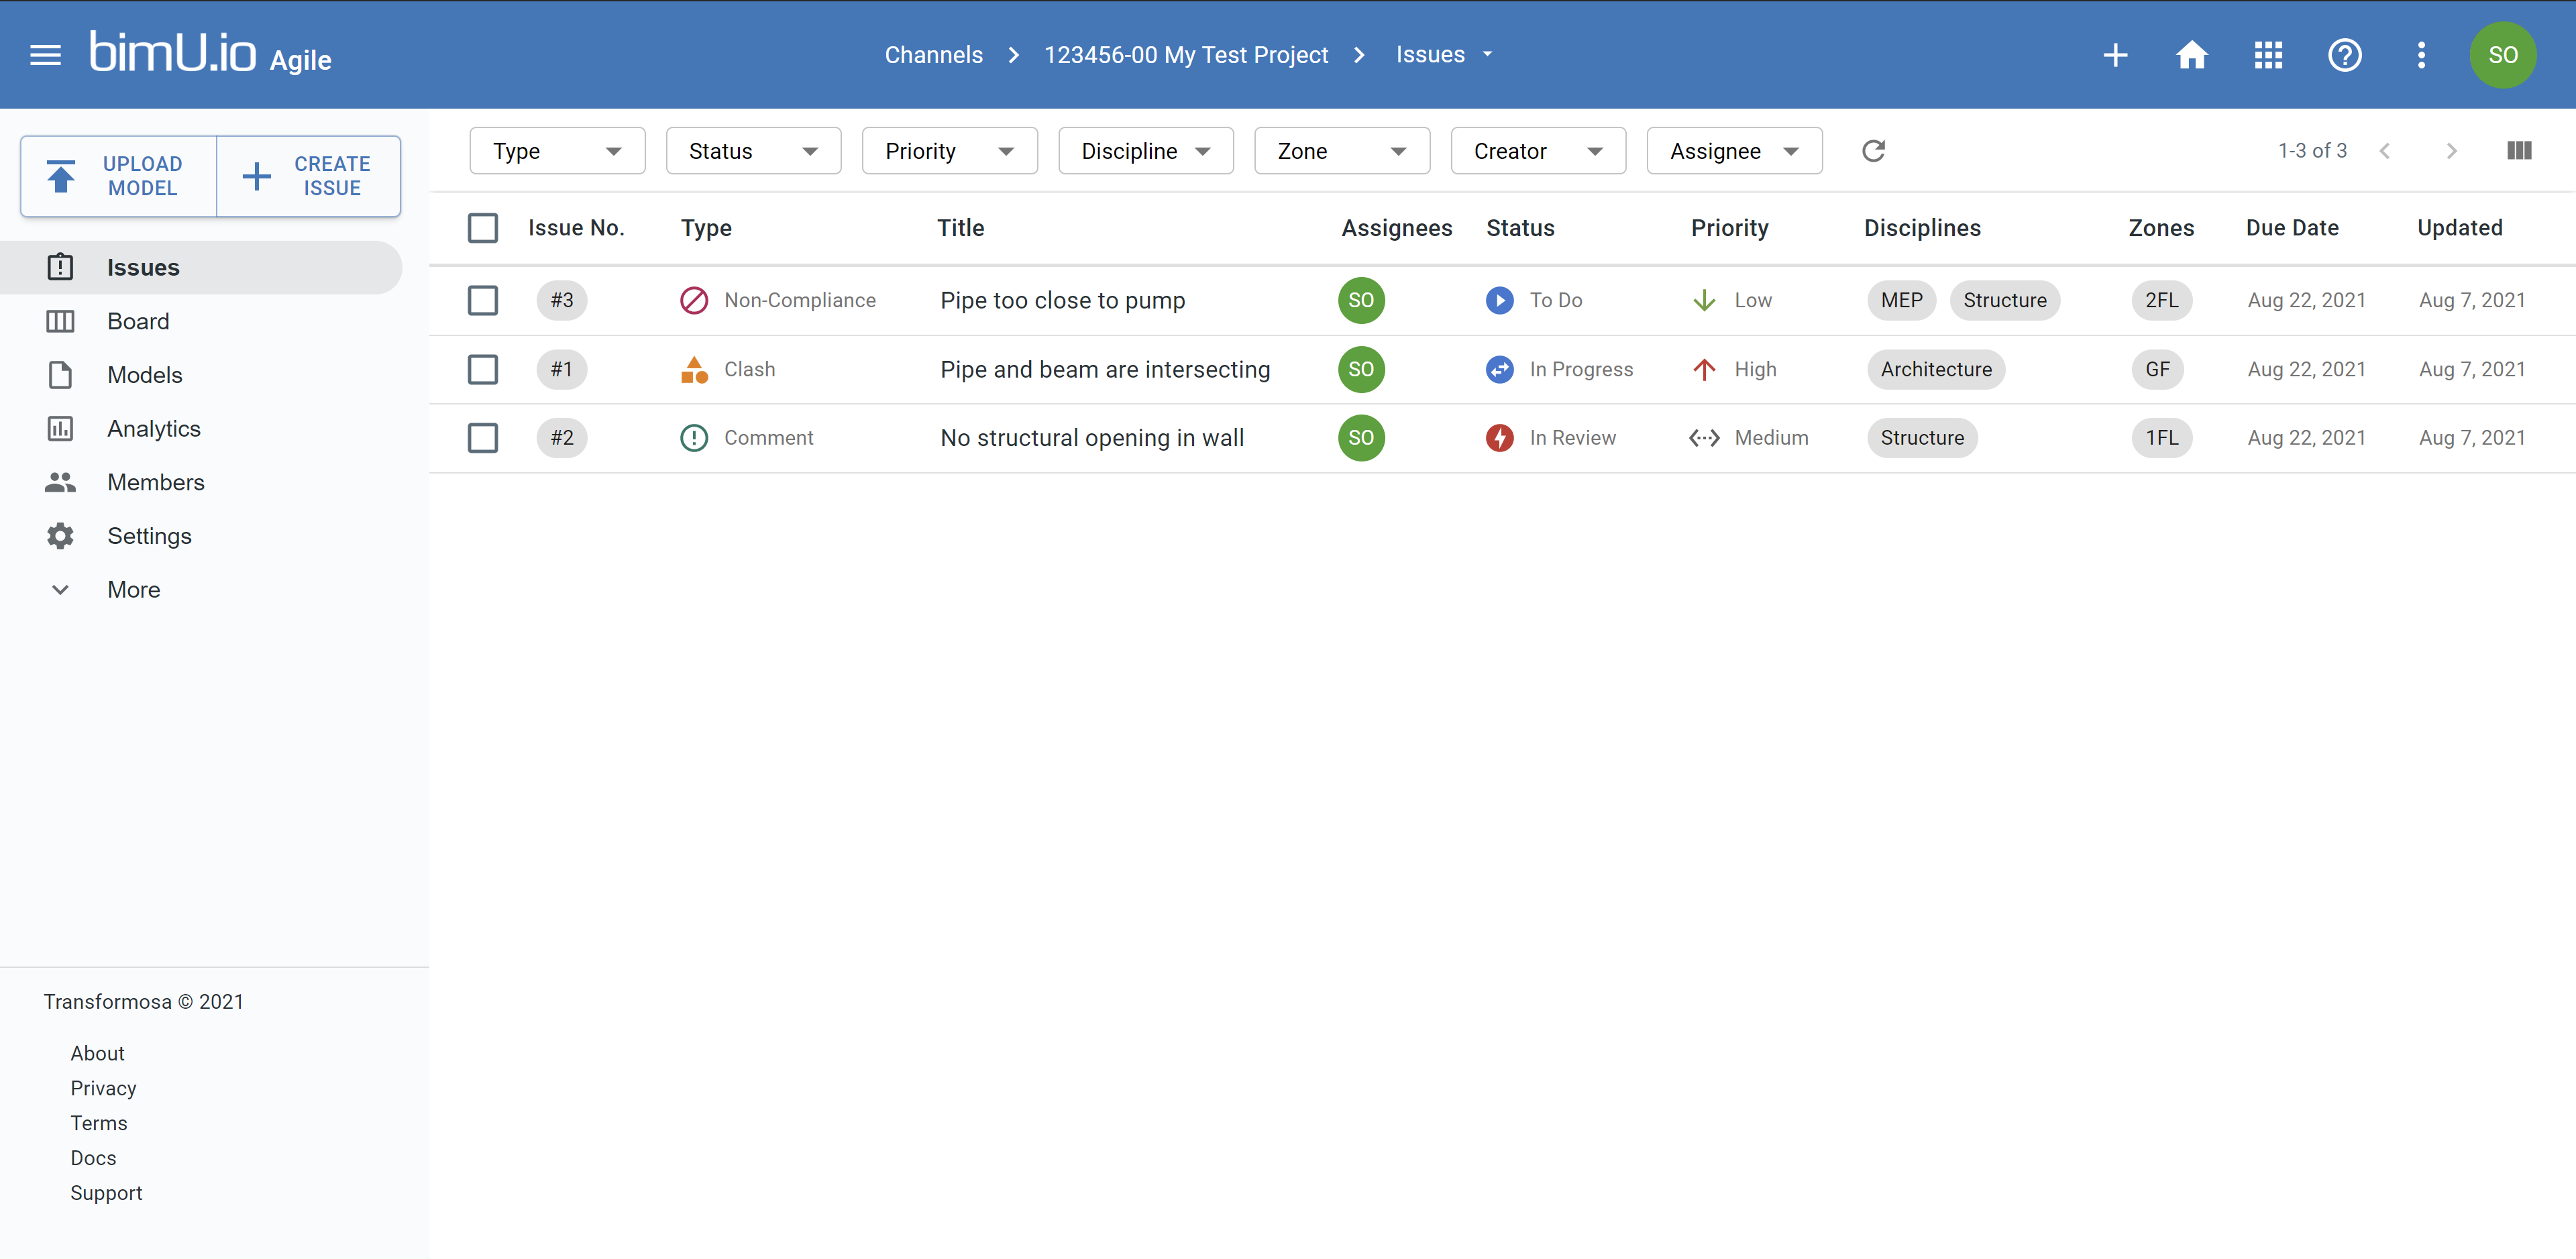This screenshot has height=1259, width=2576.
Task: Sort by the Due Date column header
Action: coord(2292,228)
